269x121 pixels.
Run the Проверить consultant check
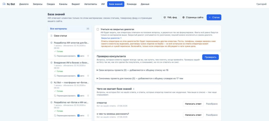coord(210,57)
